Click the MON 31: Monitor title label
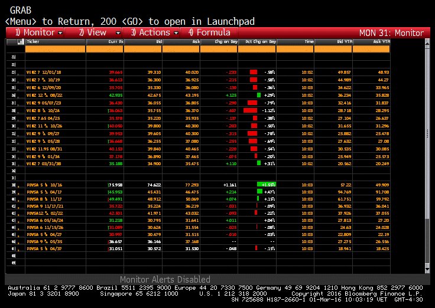The width and height of the screenshot is (435, 308). (391, 33)
